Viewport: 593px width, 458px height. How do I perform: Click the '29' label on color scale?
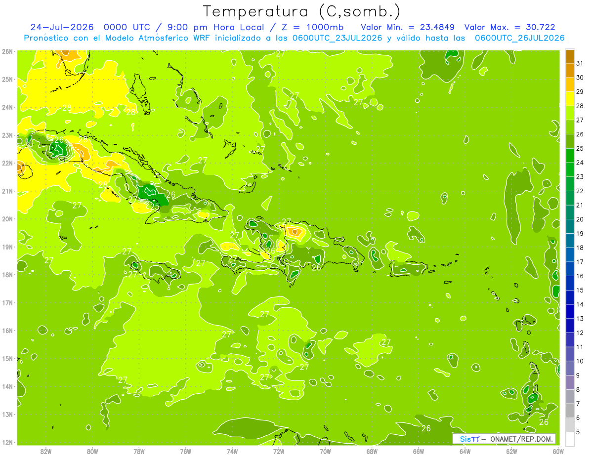(x=580, y=91)
